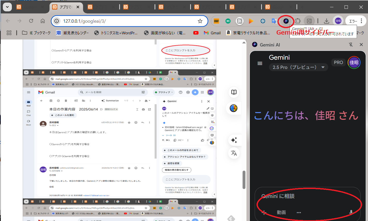
Task: Open the Google Translate extension
Action: point(274,21)
